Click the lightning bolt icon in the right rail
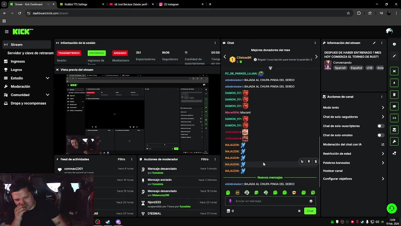 (x=394, y=83)
